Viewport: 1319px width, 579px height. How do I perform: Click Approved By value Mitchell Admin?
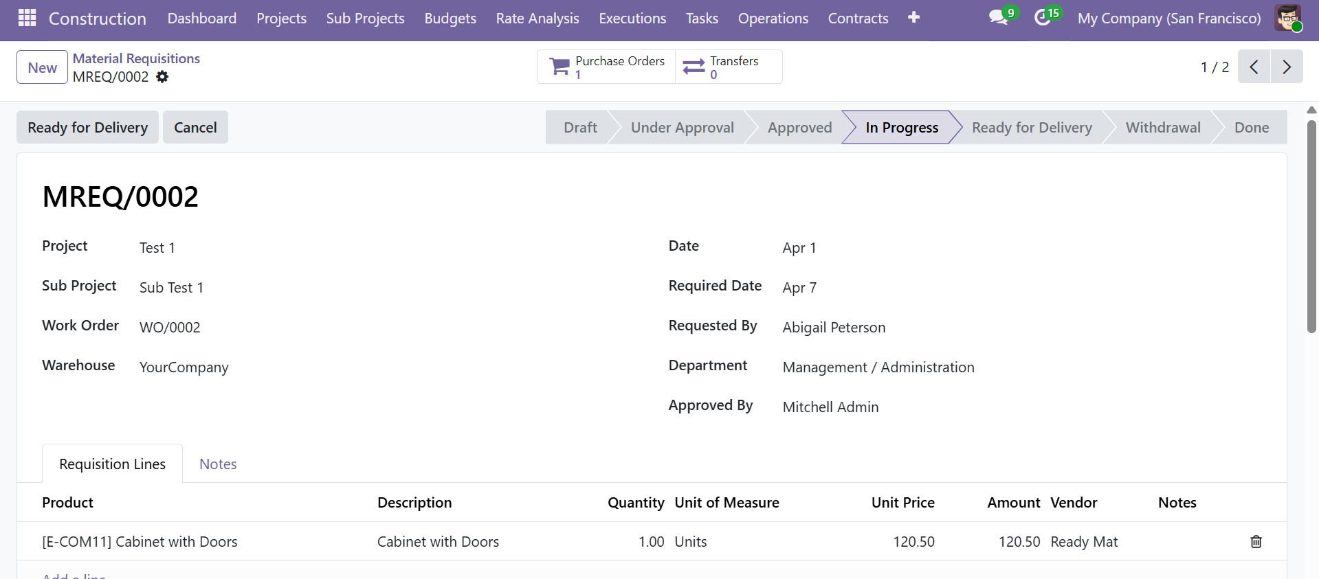pos(830,407)
